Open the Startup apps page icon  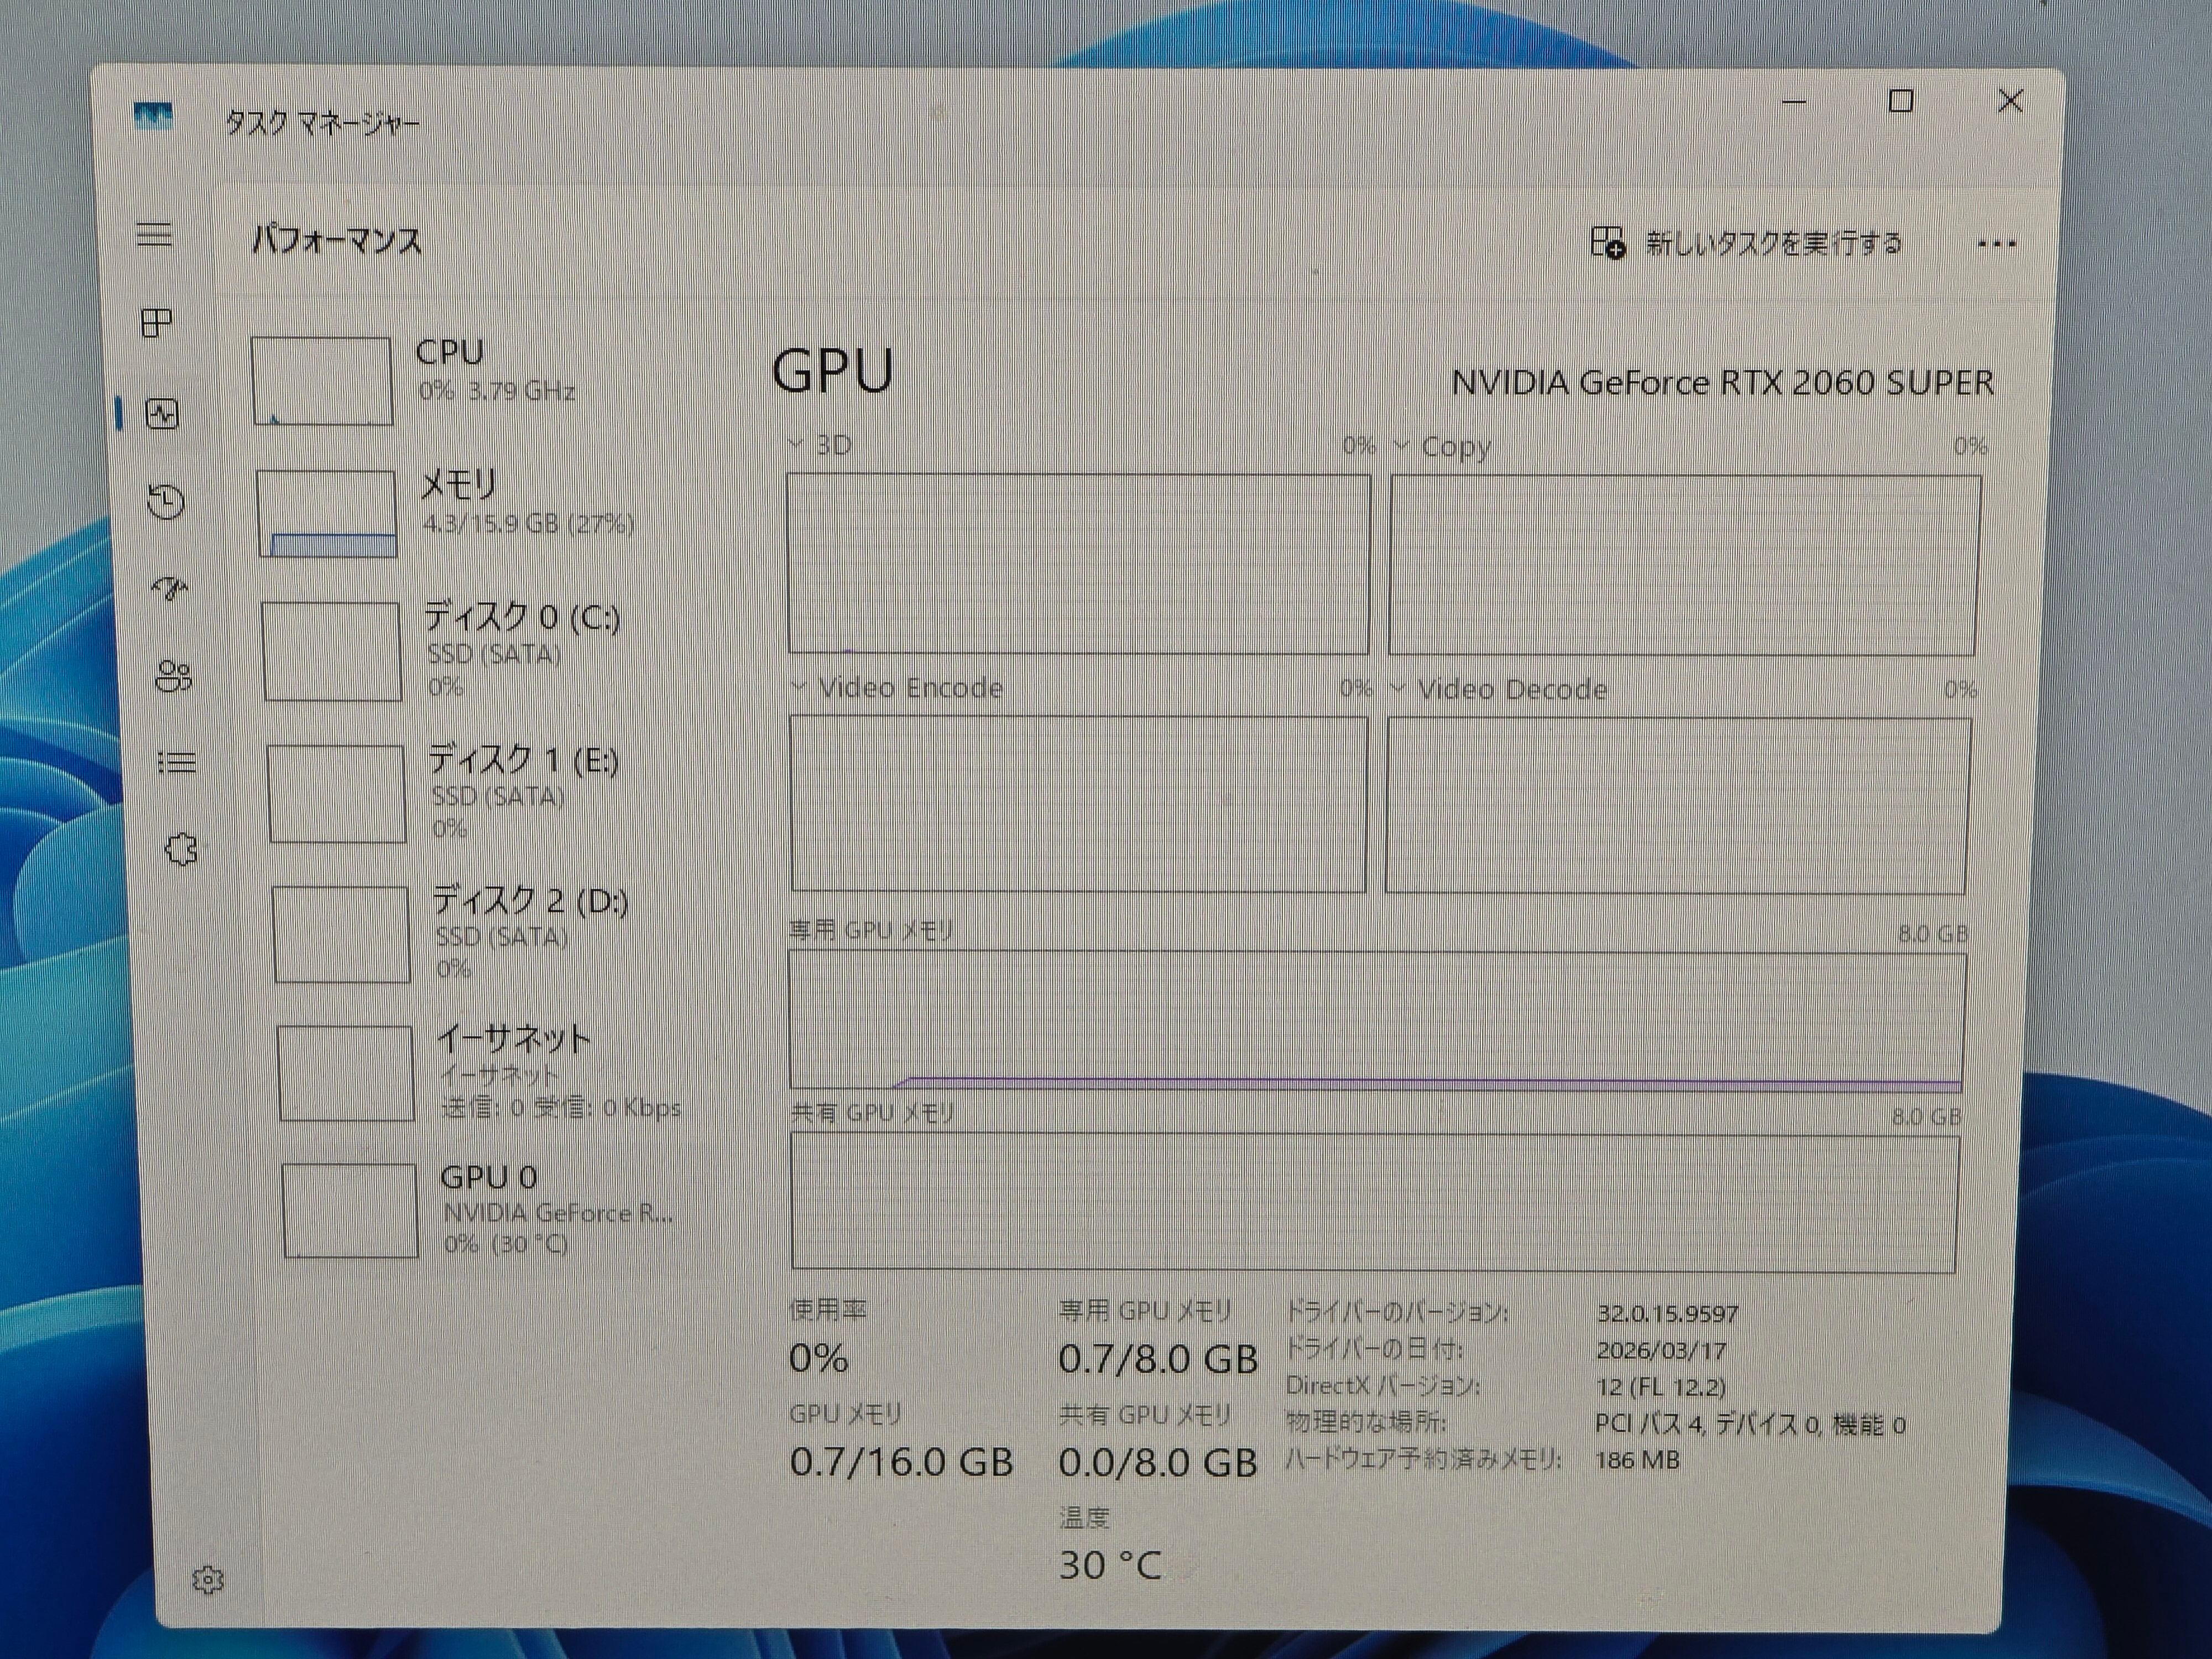click(170, 588)
